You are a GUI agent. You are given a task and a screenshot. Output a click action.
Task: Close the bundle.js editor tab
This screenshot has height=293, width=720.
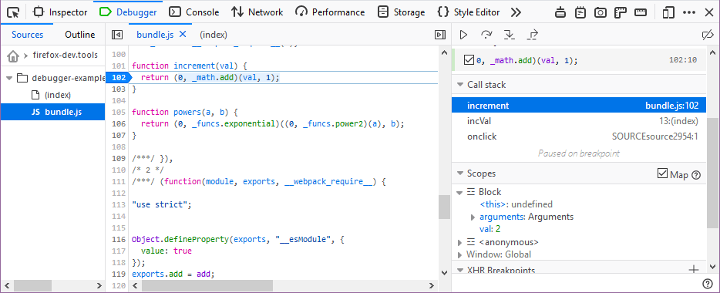click(183, 34)
